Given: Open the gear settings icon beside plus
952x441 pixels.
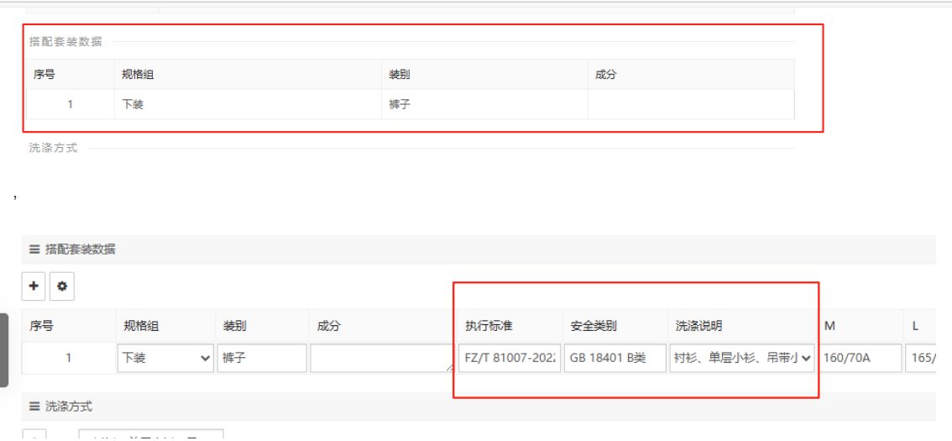Looking at the screenshot, I should [x=61, y=286].
